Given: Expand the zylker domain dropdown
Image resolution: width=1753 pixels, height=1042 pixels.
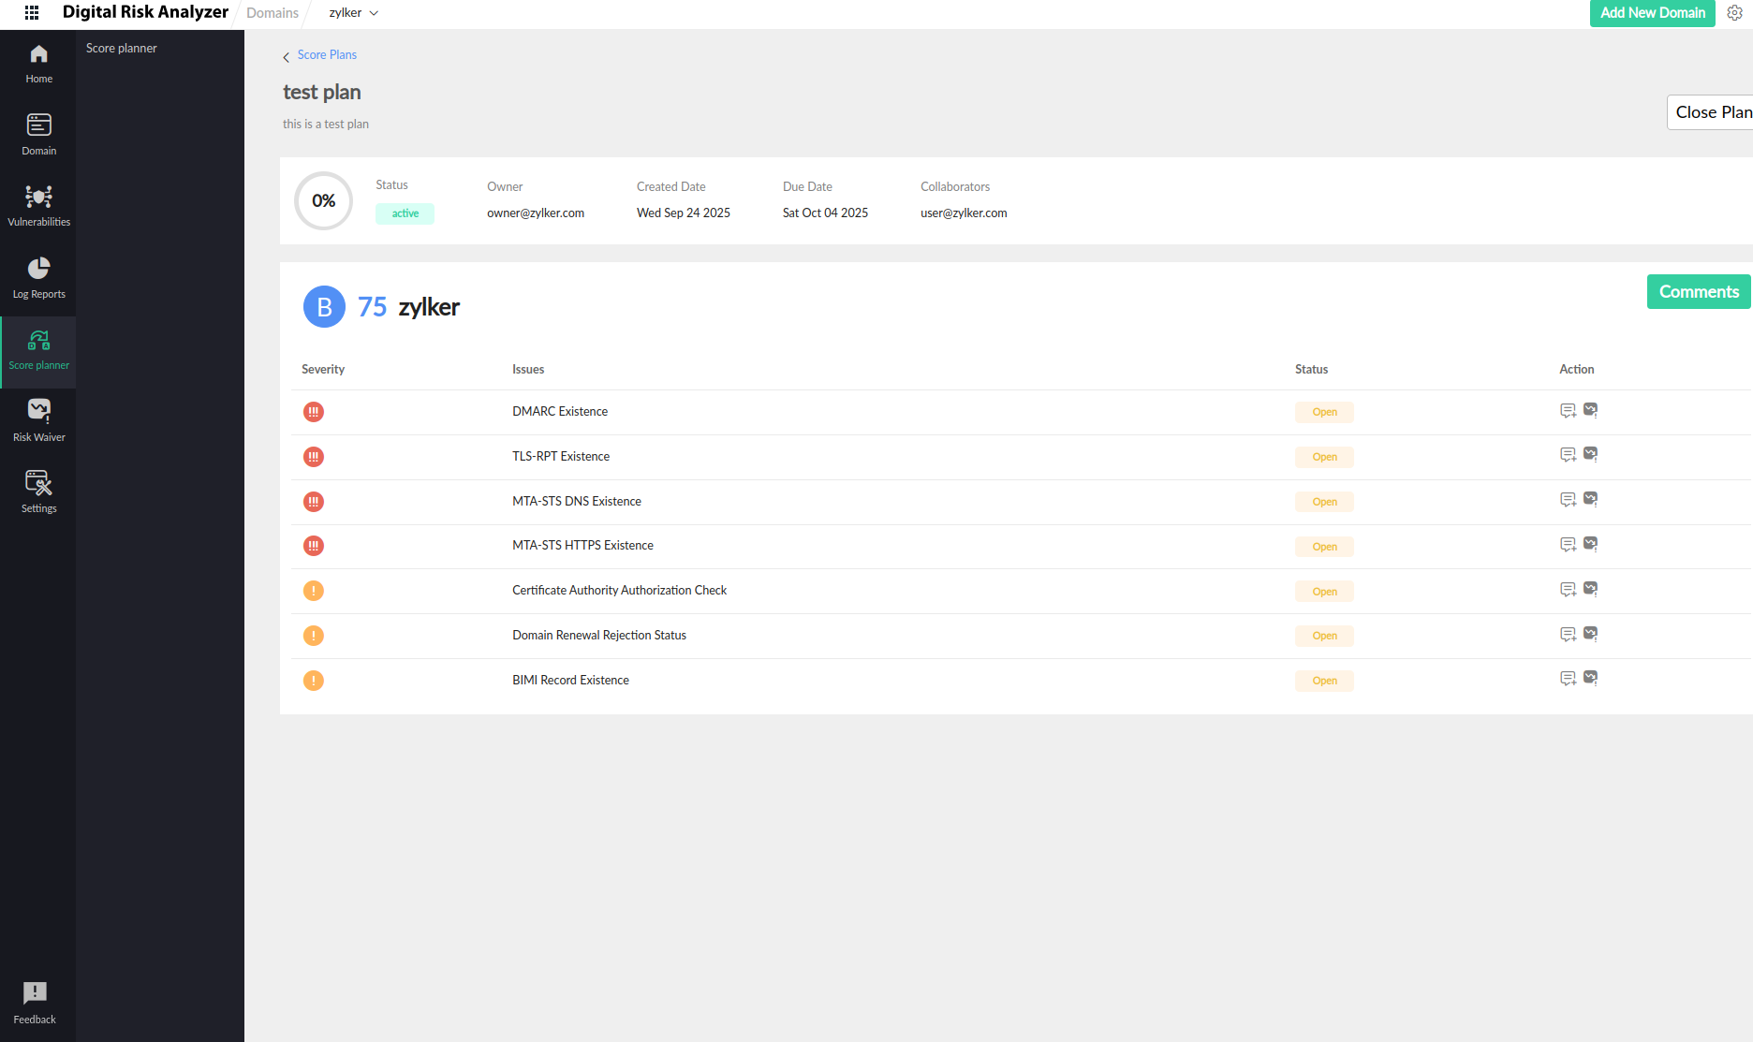Looking at the screenshot, I should pyautogui.click(x=354, y=13).
